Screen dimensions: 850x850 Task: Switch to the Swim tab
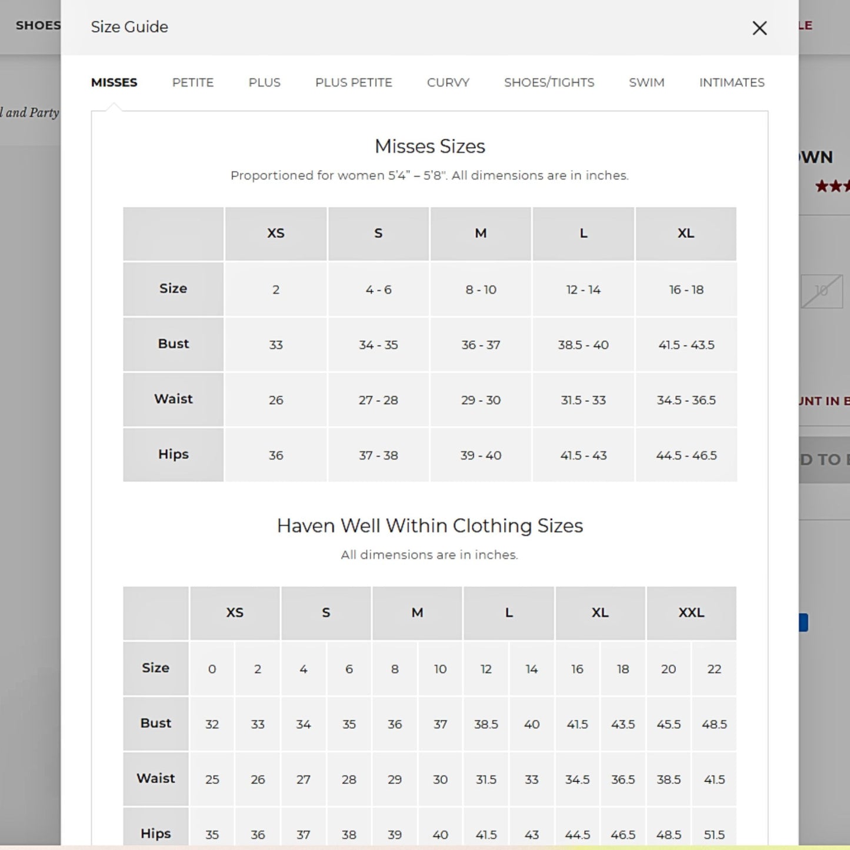[646, 82]
